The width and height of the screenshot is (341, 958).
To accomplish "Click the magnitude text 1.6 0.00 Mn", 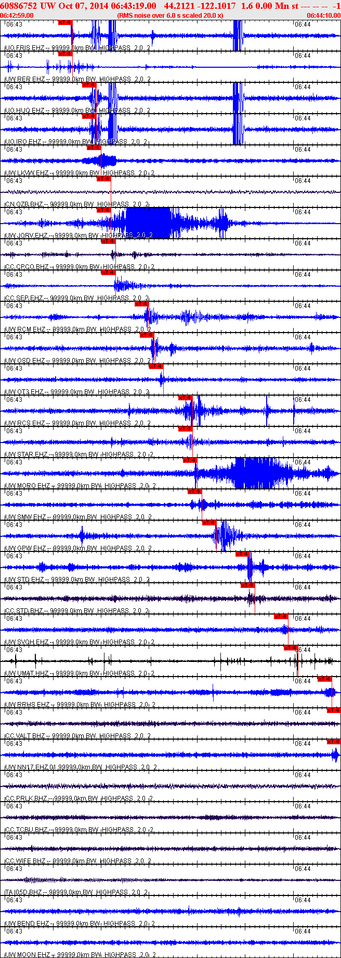I will tap(265, 6).
